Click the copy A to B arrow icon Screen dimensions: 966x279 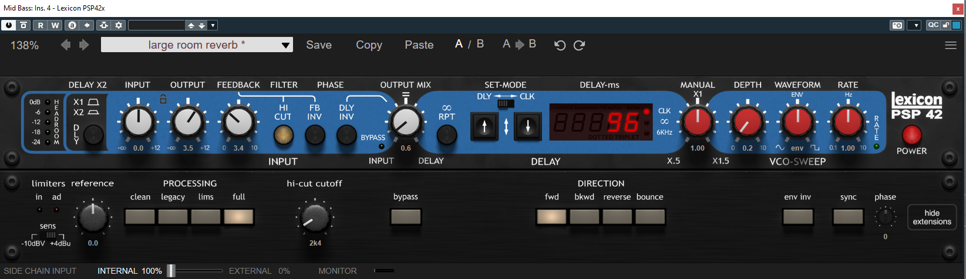(87, 25)
